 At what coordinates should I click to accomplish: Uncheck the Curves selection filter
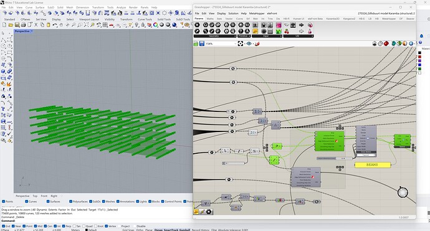27,201
